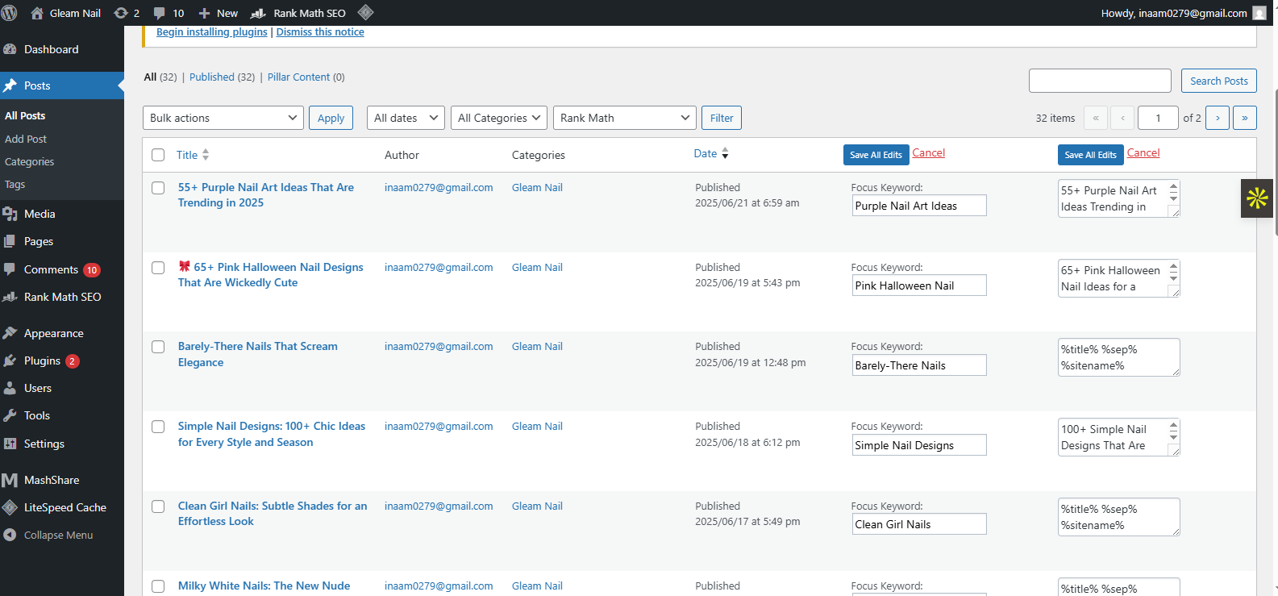Image resolution: width=1278 pixels, height=596 pixels.
Task: Check the Barely-There Nails post
Action: click(x=158, y=347)
